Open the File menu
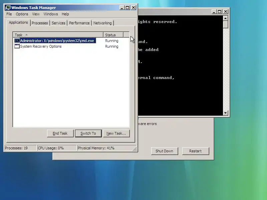Image resolution: width=267 pixels, height=200 pixels. tap(9, 14)
